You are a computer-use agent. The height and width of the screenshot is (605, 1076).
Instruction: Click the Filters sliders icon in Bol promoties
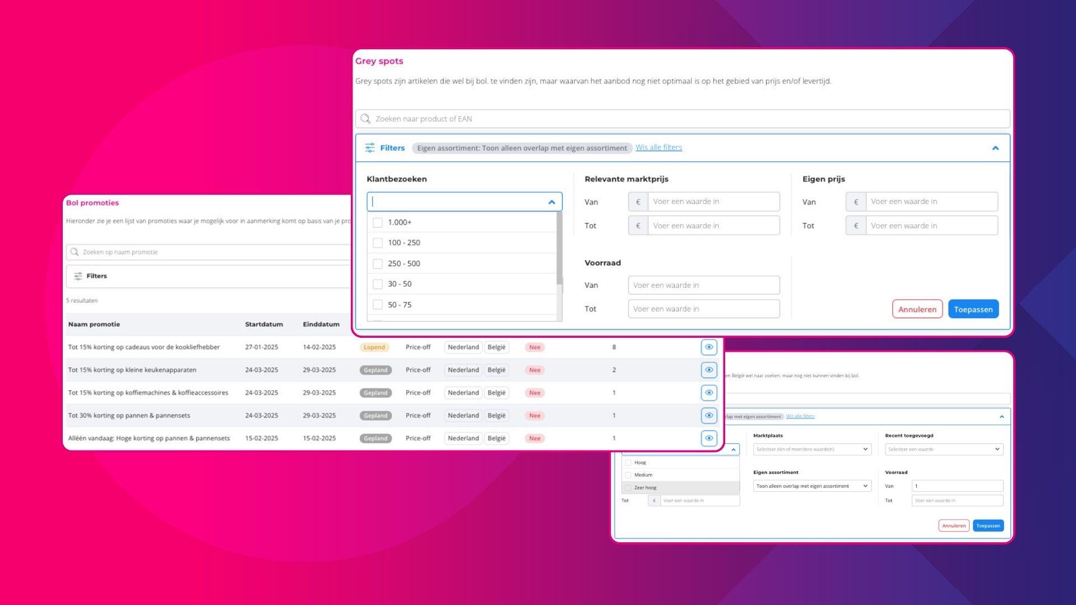[x=78, y=276]
